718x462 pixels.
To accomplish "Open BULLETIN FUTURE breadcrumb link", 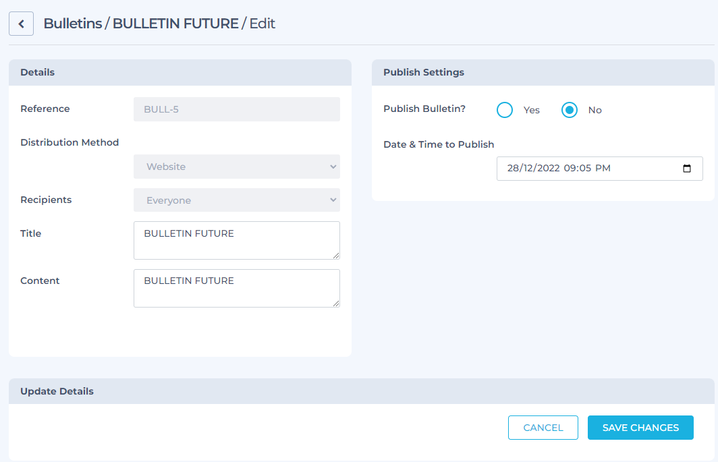I will click(x=175, y=24).
